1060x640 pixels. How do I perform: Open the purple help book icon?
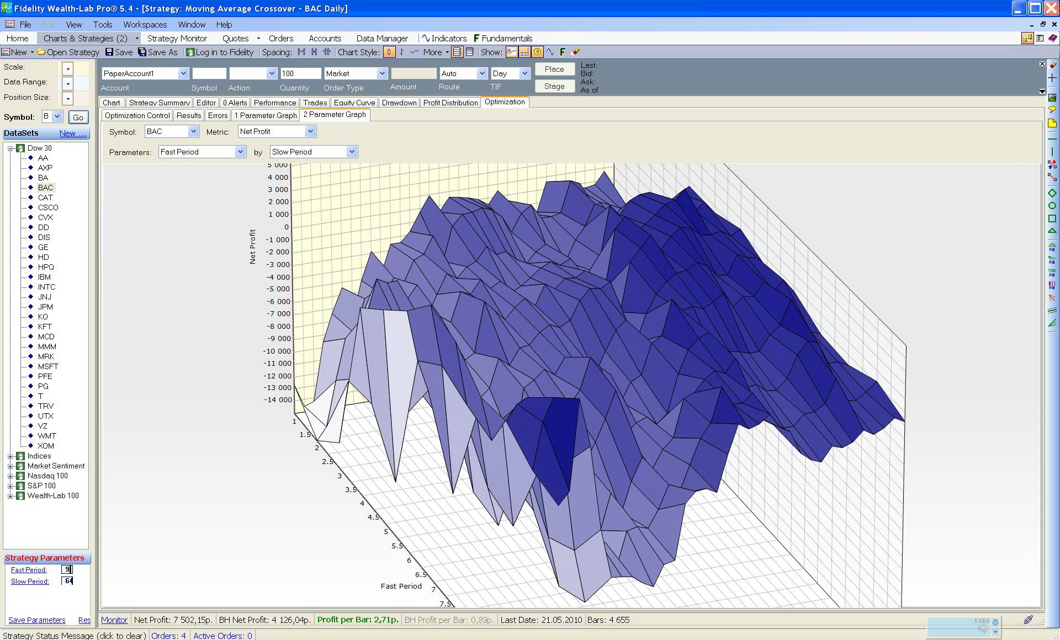pos(1053,38)
